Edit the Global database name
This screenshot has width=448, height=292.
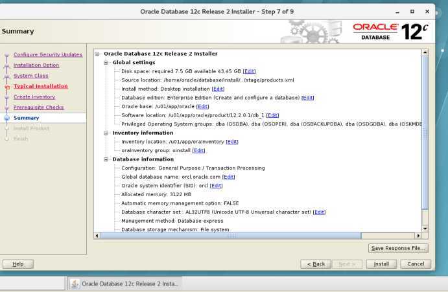[x=229, y=177]
